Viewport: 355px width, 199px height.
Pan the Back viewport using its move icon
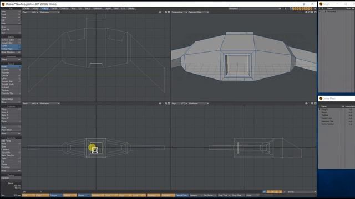pyautogui.click(x=160, y=103)
